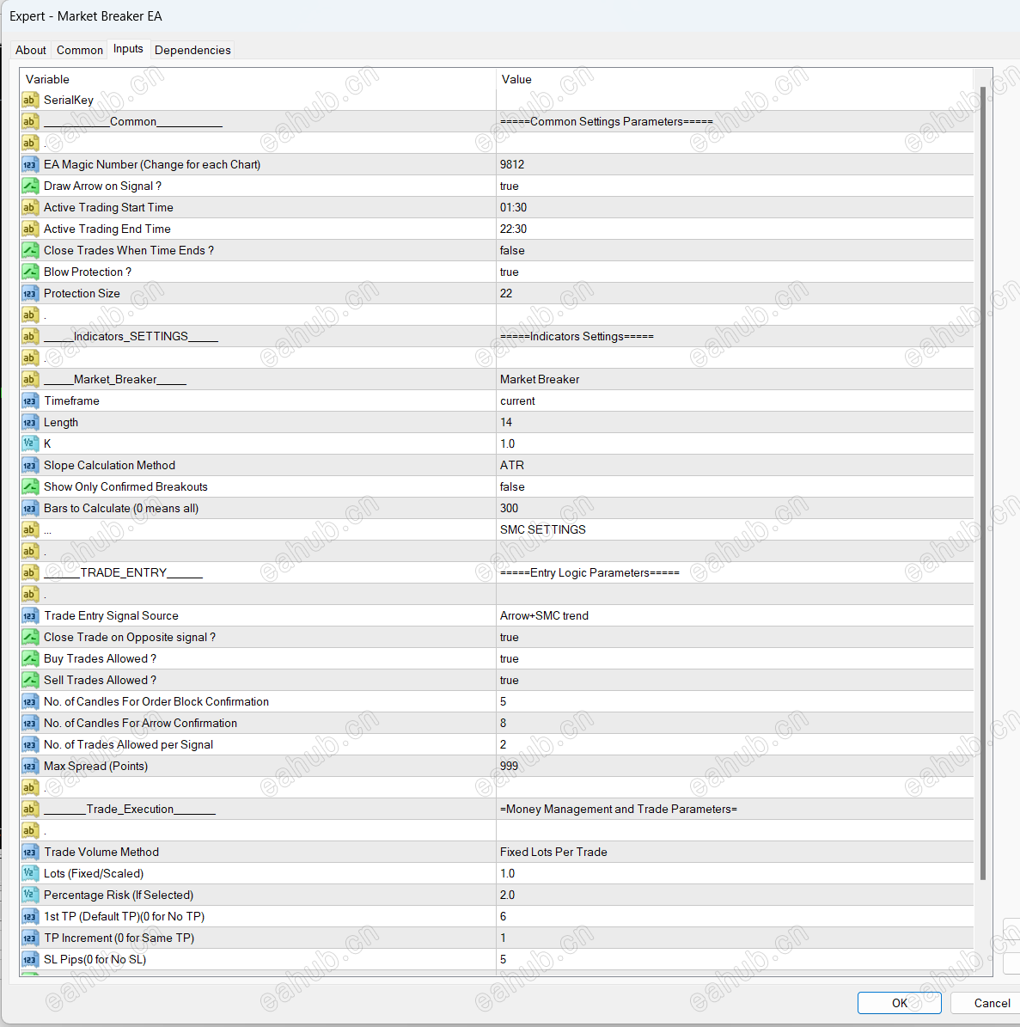Switch to the Dependencies tab
The width and height of the screenshot is (1020, 1027).
[x=192, y=50]
